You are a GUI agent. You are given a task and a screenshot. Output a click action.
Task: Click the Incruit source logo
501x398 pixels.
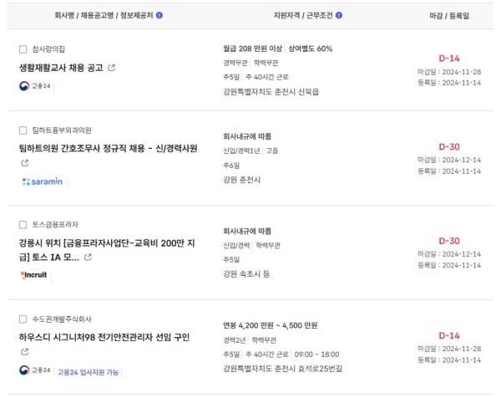pyautogui.click(x=33, y=275)
